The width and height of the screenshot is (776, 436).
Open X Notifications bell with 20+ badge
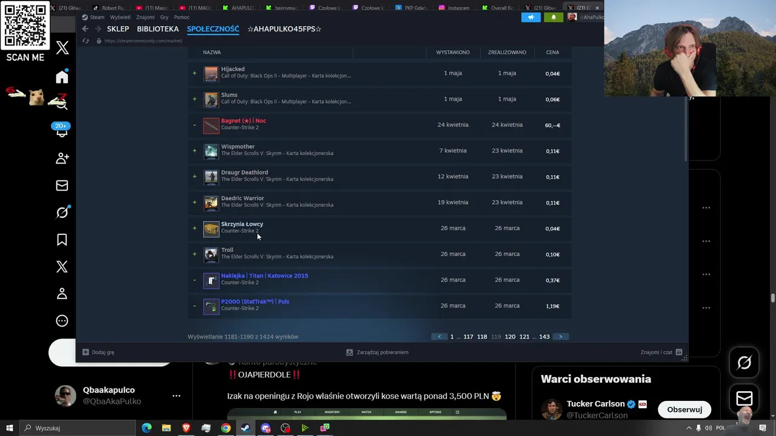click(62, 130)
